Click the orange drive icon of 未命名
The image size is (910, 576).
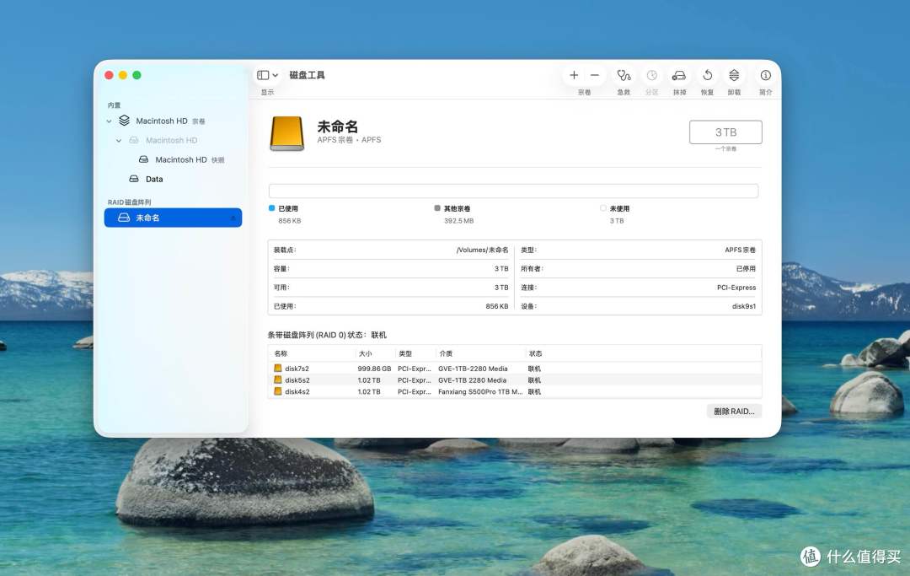pos(286,133)
